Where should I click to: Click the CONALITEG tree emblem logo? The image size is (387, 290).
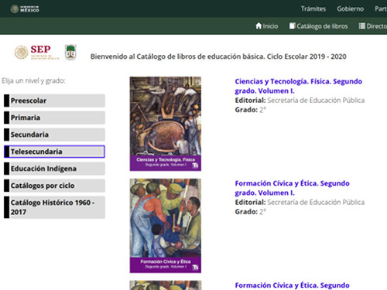click(x=70, y=52)
